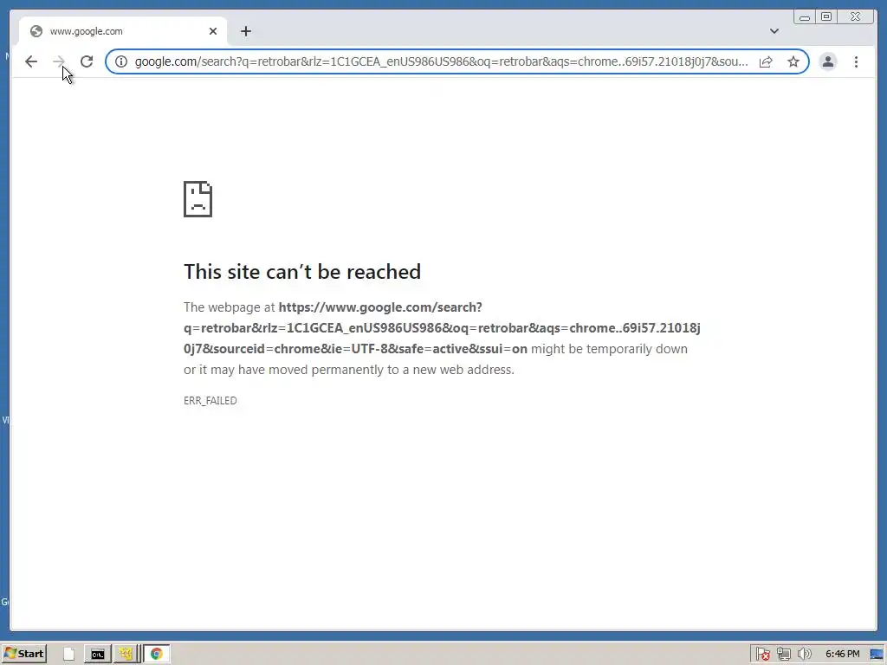Viewport: 887px width, 665px height.
Task: Click the bold google.com/search URL text
Action: pyautogui.click(x=442, y=328)
